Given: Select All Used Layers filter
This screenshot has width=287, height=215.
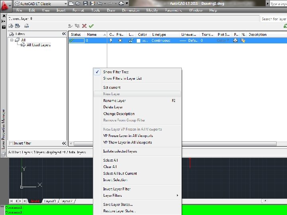Looking at the screenshot, I should (38, 45).
